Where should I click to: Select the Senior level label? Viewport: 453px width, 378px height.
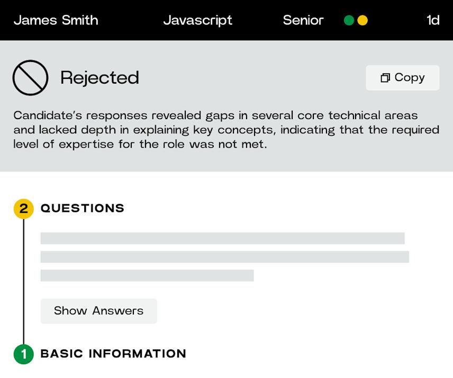[x=303, y=20]
